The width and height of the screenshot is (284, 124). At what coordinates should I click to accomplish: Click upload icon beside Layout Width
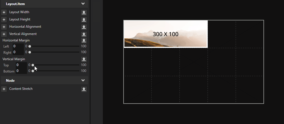tap(84, 12)
